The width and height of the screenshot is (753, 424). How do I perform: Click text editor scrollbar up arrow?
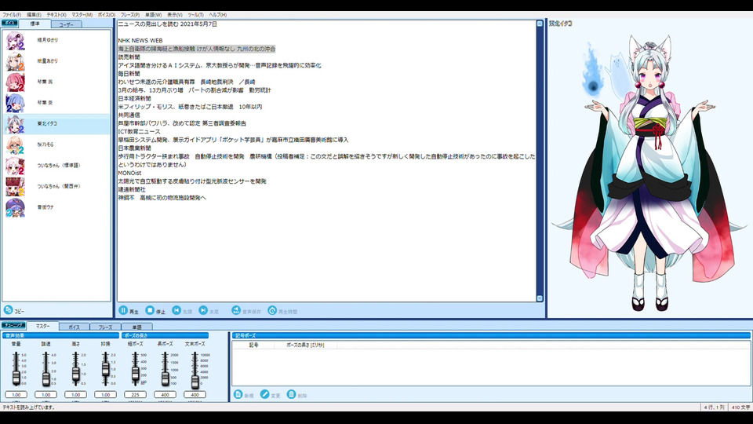[540, 24]
